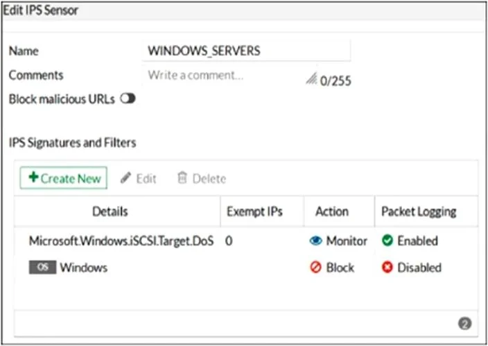Click the red Disabled cross icon
This screenshot has width=488, height=346.
pyautogui.click(x=387, y=268)
